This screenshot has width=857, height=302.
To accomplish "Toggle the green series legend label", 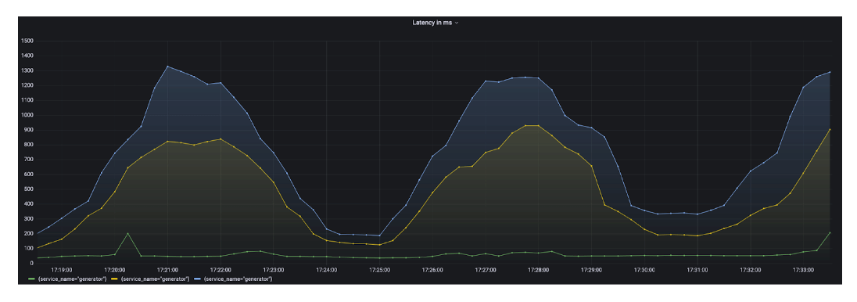I will pos(72,279).
